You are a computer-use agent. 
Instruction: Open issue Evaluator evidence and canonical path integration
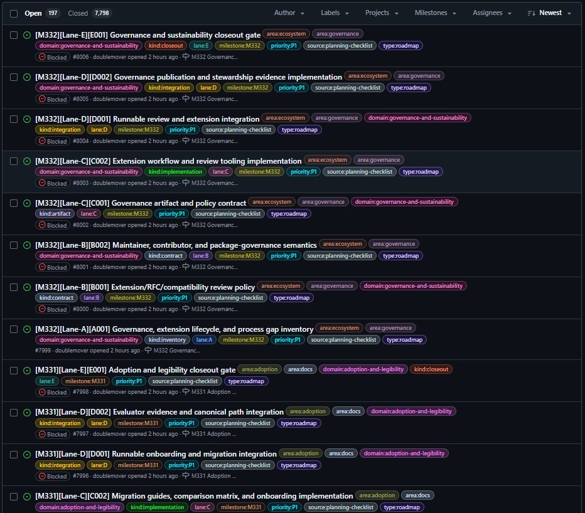159,412
